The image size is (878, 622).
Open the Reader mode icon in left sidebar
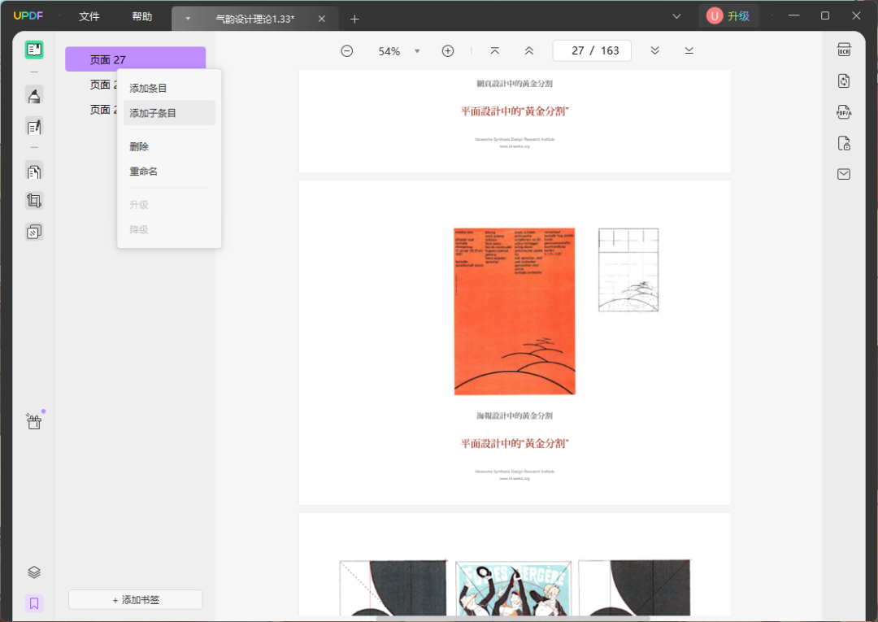pyautogui.click(x=33, y=50)
